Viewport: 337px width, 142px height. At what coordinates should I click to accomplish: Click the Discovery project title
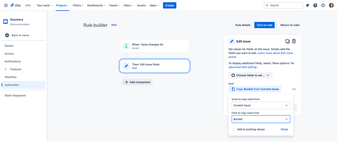click(17, 20)
